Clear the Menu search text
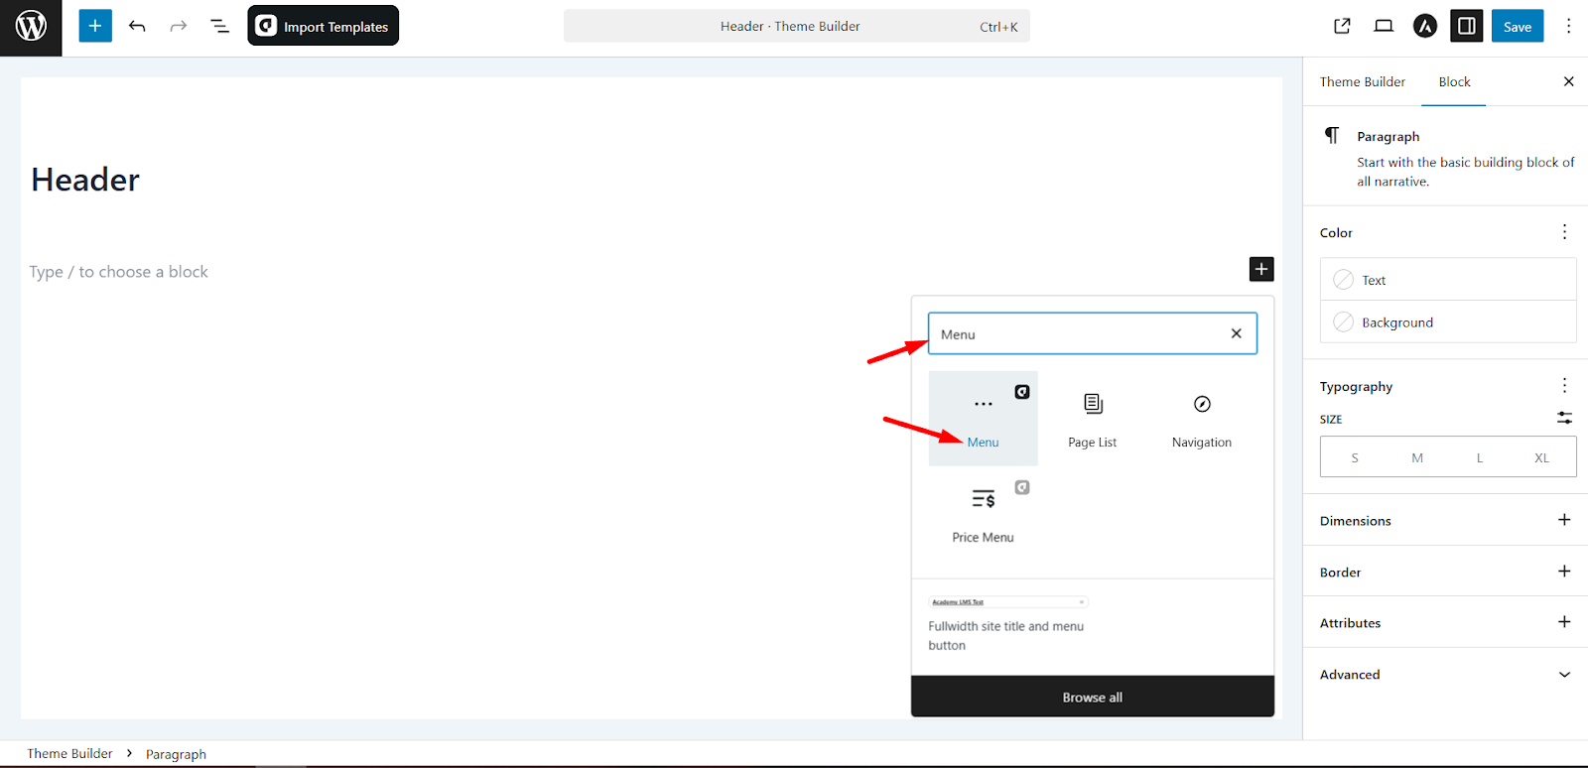 tap(1236, 333)
